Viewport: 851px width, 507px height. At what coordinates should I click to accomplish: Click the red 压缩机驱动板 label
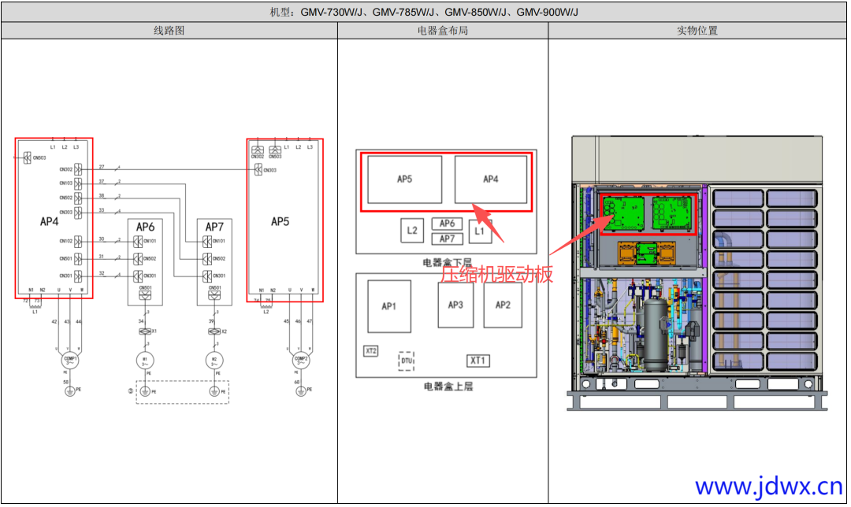coord(496,274)
